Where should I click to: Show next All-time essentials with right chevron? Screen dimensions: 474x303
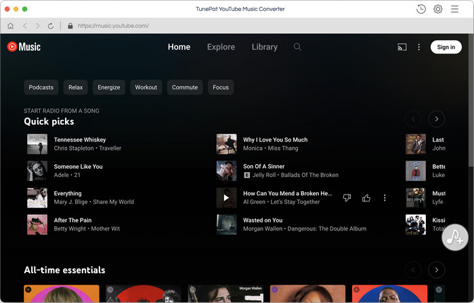[x=437, y=270]
